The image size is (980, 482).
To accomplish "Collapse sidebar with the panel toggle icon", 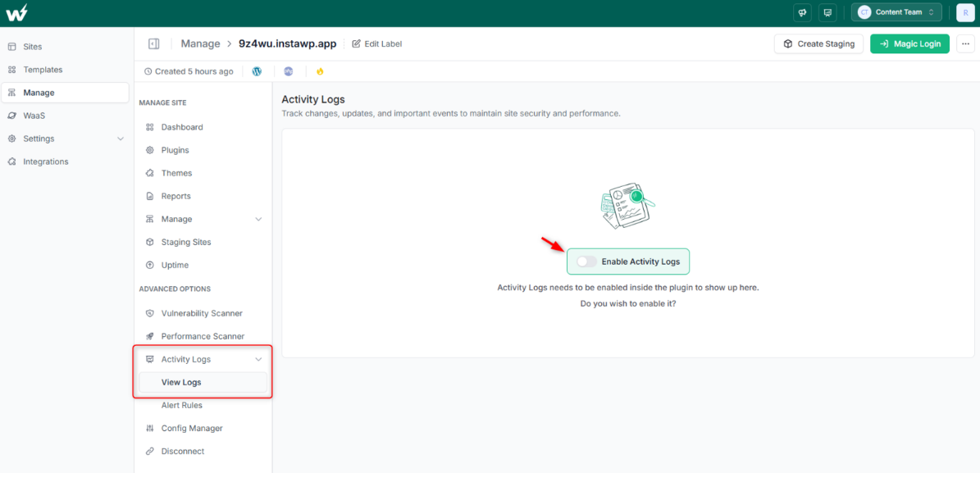I will click(x=153, y=43).
